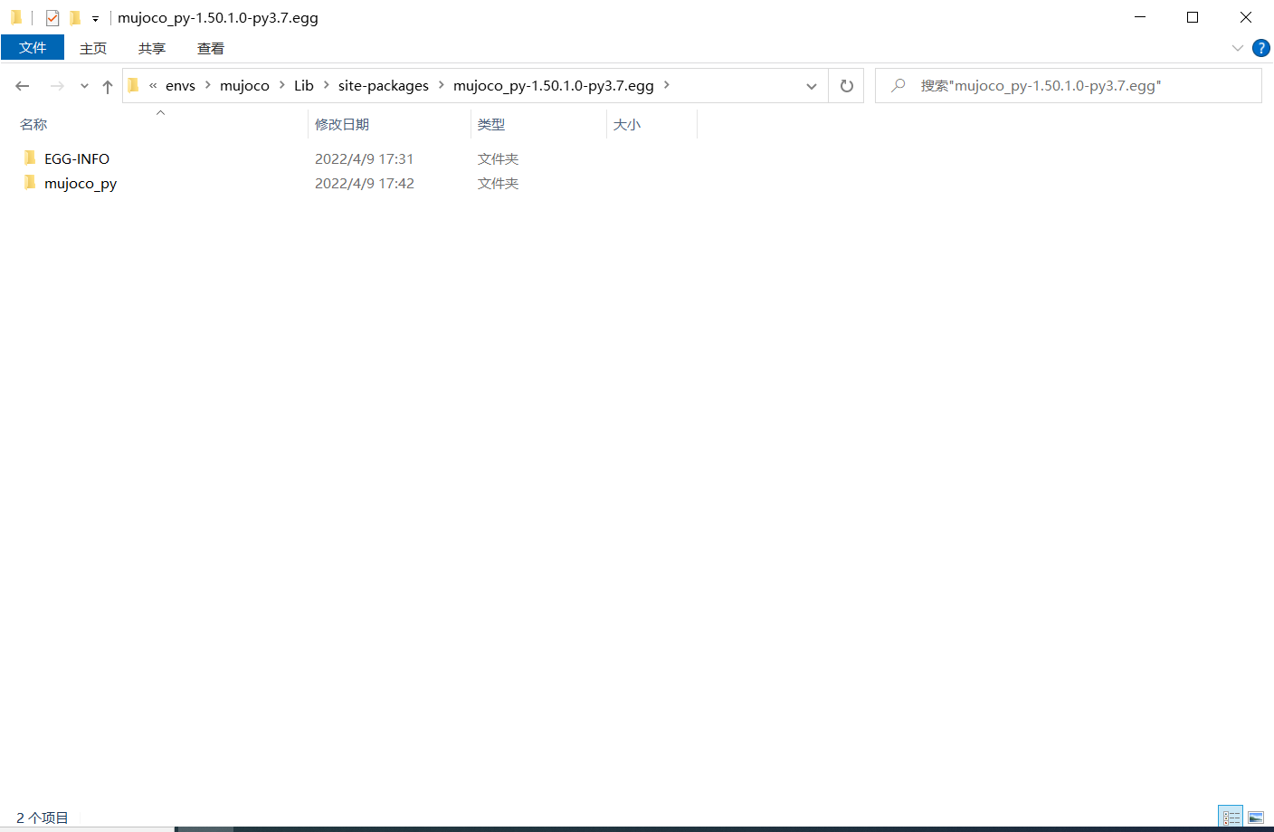1274x832 pixels.
Task: Open the 文件 menu
Action: click(33, 48)
